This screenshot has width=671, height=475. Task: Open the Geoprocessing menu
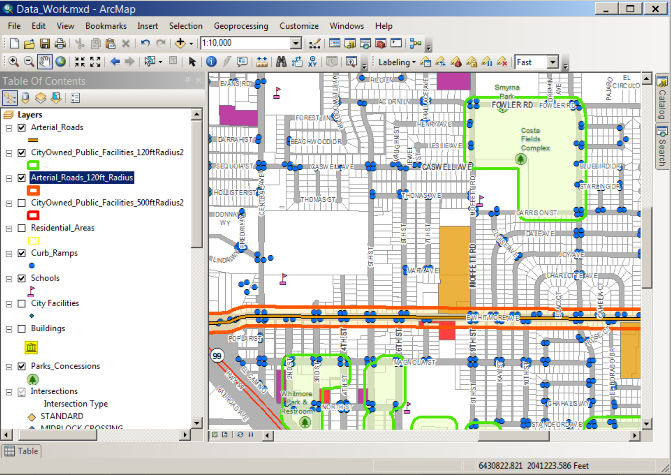[x=241, y=26]
